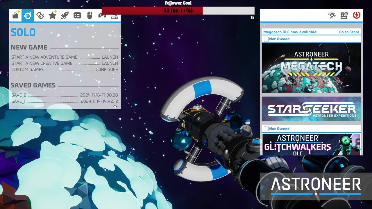Click the Go to Store link
This screenshot has height=209, width=372.
point(349,32)
